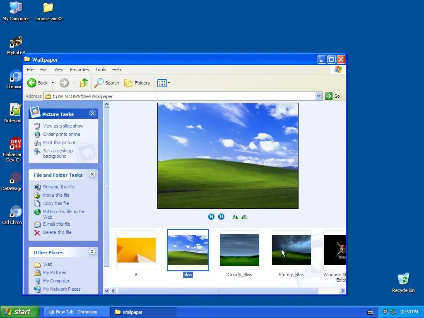Click Delete this file red X
This screenshot has height=318, width=424.
(x=37, y=233)
